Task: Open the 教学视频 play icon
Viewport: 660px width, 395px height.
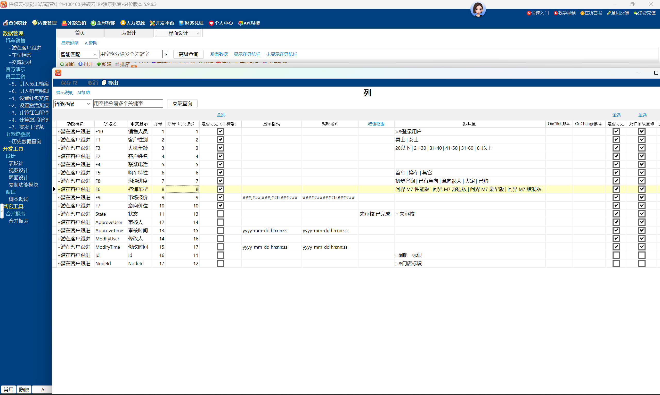Action: tap(556, 13)
